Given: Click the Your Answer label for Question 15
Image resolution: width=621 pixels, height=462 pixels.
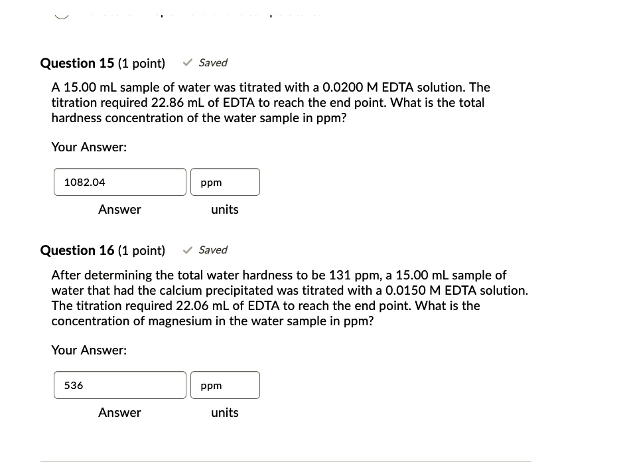Looking at the screenshot, I should click(88, 147).
